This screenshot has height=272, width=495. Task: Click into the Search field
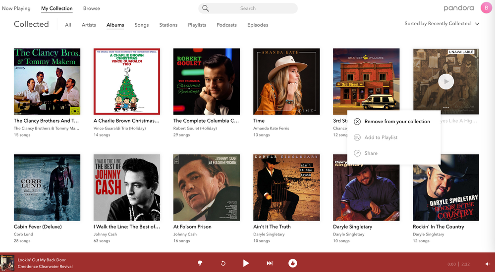point(253,8)
